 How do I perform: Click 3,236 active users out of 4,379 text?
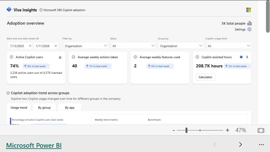pyautogui.click(x=36, y=75)
